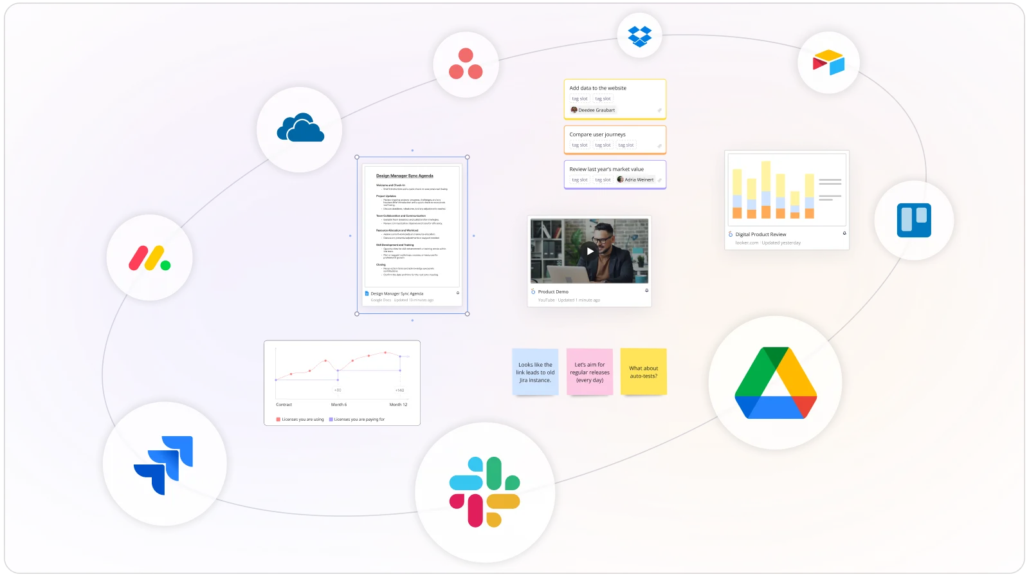Select the pink sticky note about regular releases
Viewport: 1029px width, 579px height.
[590, 372]
